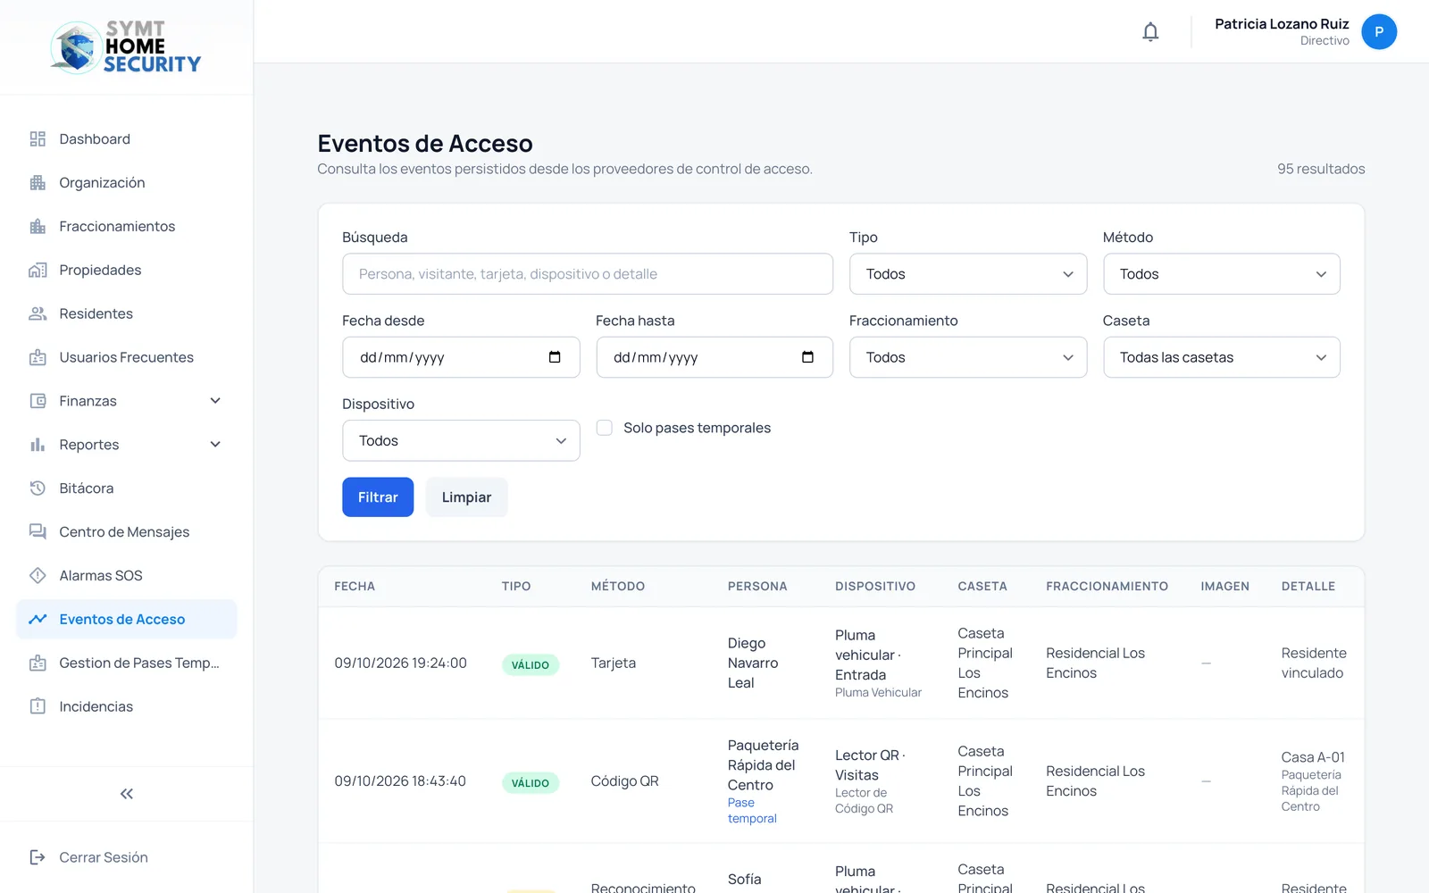Click PERSONA column header
Viewport: 1429px width, 893px height.
click(757, 587)
